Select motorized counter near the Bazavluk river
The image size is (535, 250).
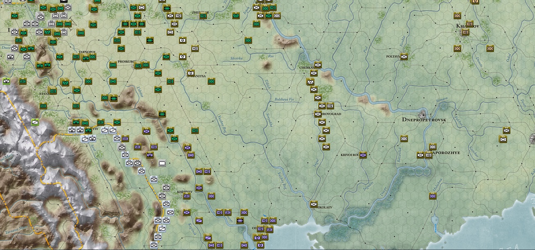click(404, 139)
